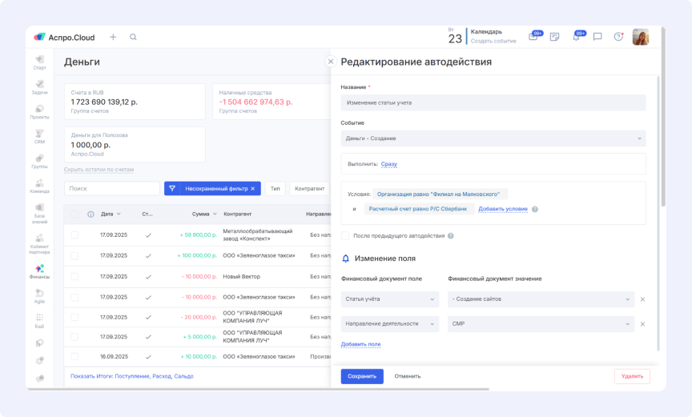Open the Задачи sidebar icon
Screen dimensions: 692x417
[39, 86]
